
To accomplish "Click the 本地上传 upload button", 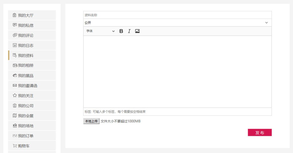I will pyautogui.click(x=91, y=121).
